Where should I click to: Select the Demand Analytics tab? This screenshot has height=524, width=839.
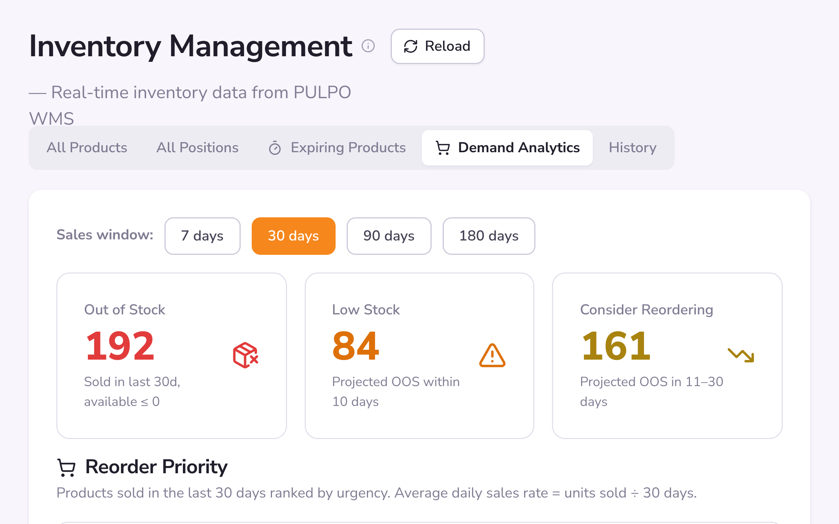(507, 148)
